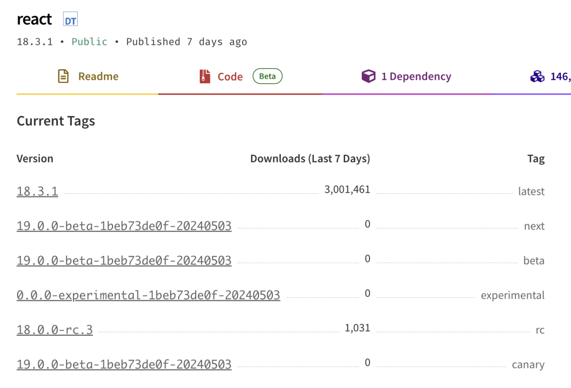This screenshot has width=571, height=388.
Task: Open the stacked cubes Dependents icon
Action: click(538, 75)
